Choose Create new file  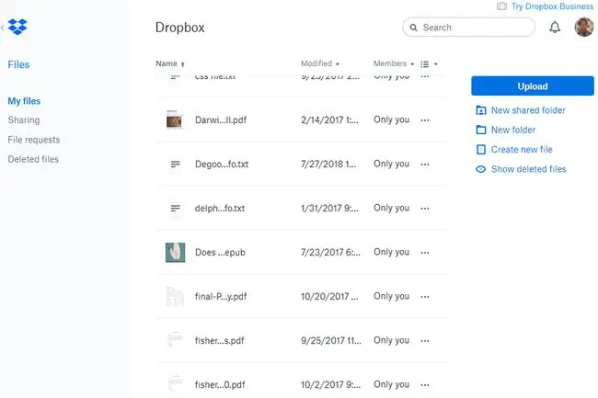[522, 149]
